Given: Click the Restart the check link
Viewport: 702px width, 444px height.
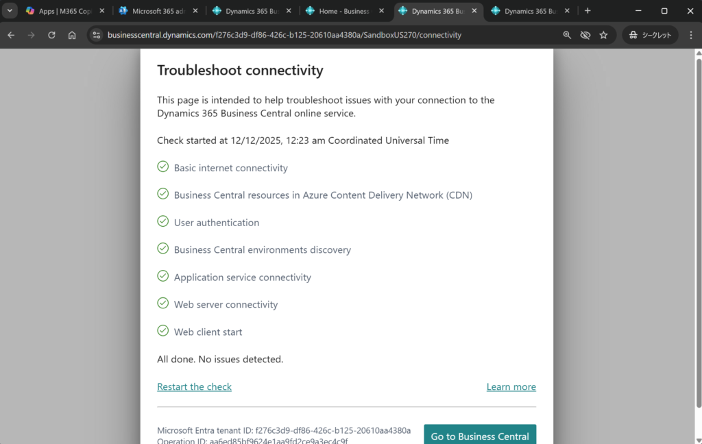Looking at the screenshot, I should [x=194, y=387].
